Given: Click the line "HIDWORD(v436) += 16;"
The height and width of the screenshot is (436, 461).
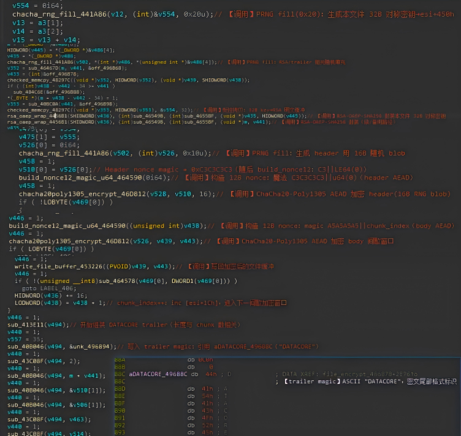Looking at the screenshot, I should click(51, 295).
